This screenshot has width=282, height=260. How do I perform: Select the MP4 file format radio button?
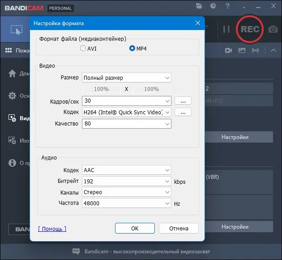click(x=132, y=48)
